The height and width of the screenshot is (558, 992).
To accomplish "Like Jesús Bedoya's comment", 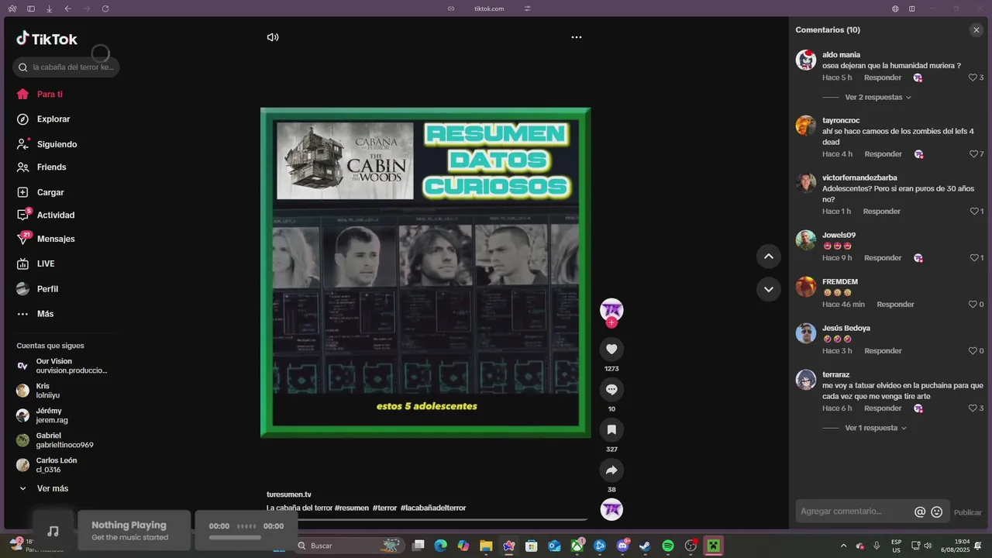I will point(973,351).
